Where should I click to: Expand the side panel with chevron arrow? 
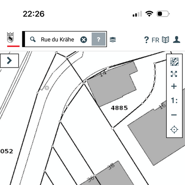point(9,60)
